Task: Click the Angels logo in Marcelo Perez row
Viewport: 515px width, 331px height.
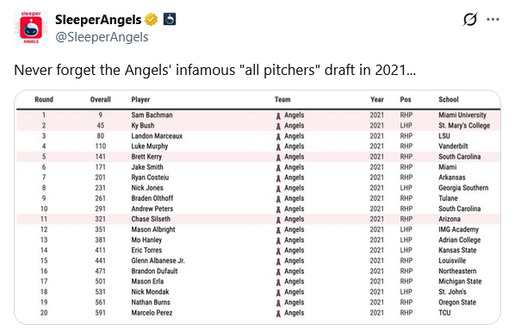Action: tap(278, 313)
